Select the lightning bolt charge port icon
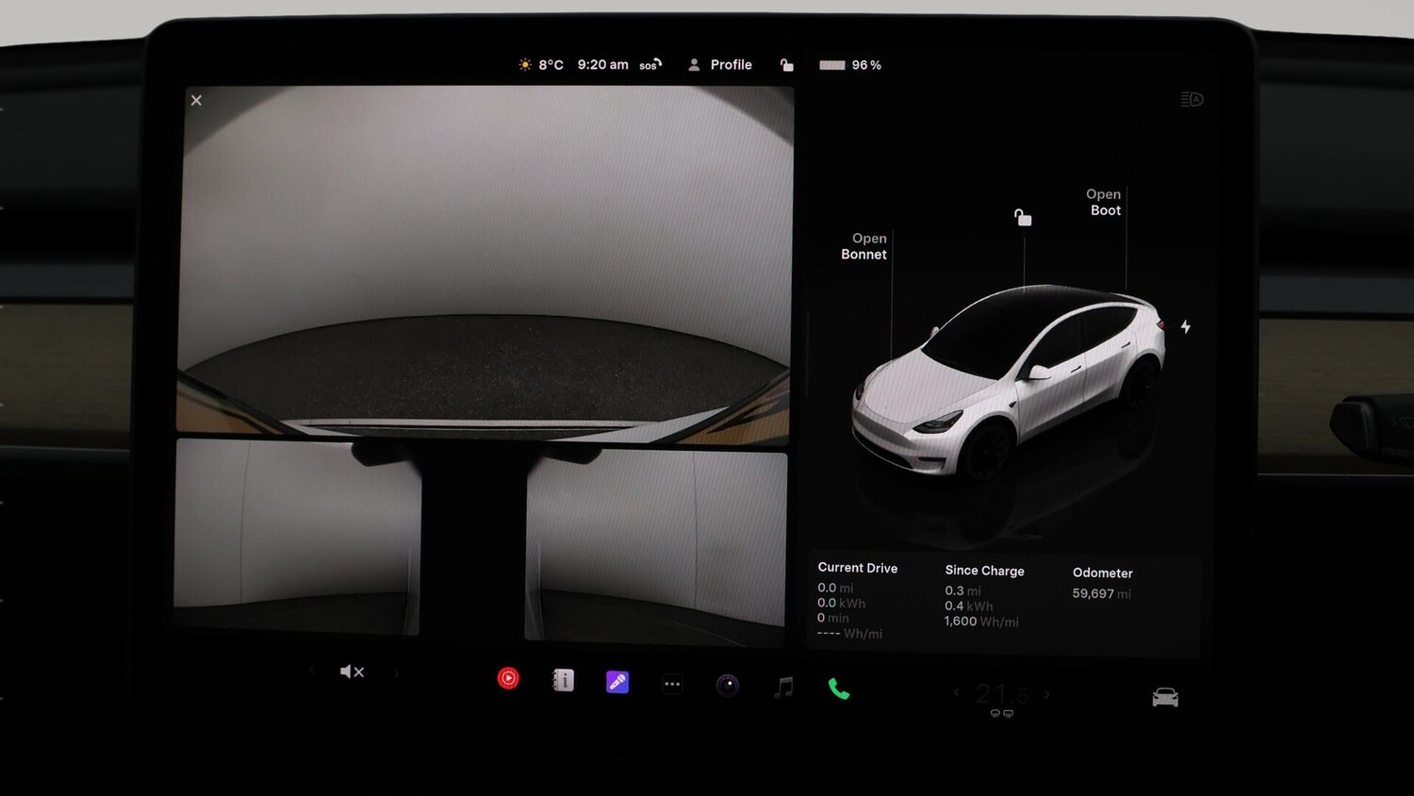1414x796 pixels. (1186, 327)
